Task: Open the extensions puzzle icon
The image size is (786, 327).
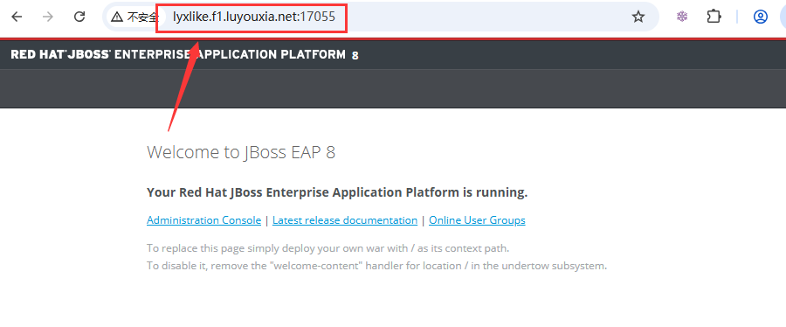Action: point(714,17)
